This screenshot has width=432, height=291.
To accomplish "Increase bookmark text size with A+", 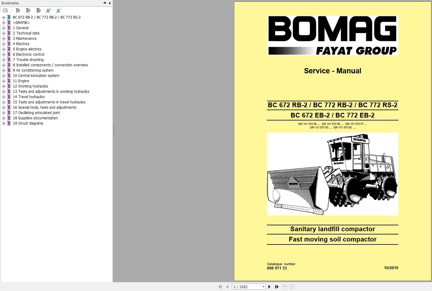I will tap(49, 11).
